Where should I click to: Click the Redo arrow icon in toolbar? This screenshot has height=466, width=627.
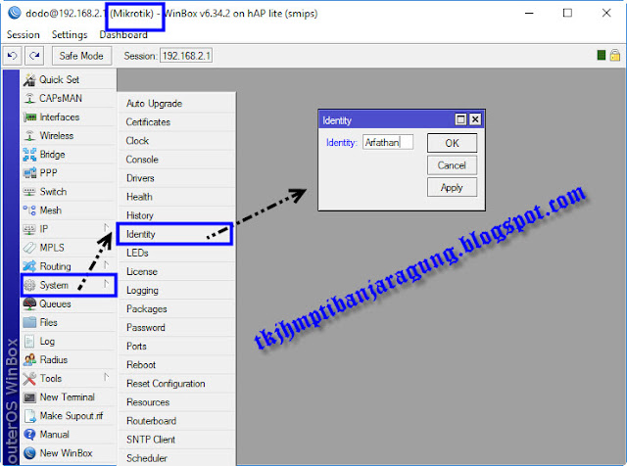pos(34,56)
